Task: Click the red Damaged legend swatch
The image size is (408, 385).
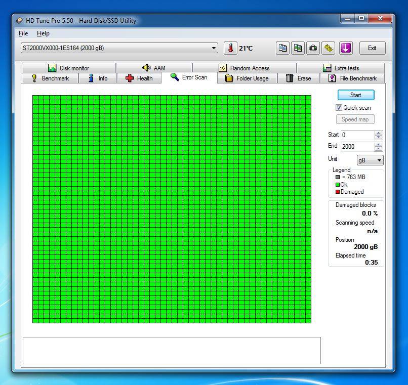Action: point(338,192)
